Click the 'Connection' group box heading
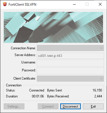This screenshot has width=107, height=113. [14, 85]
